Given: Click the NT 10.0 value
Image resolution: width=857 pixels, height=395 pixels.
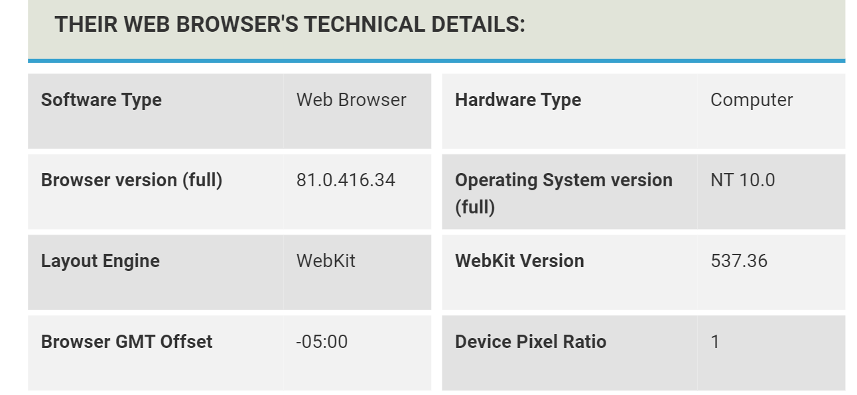Looking at the screenshot, I should point(742,180).
